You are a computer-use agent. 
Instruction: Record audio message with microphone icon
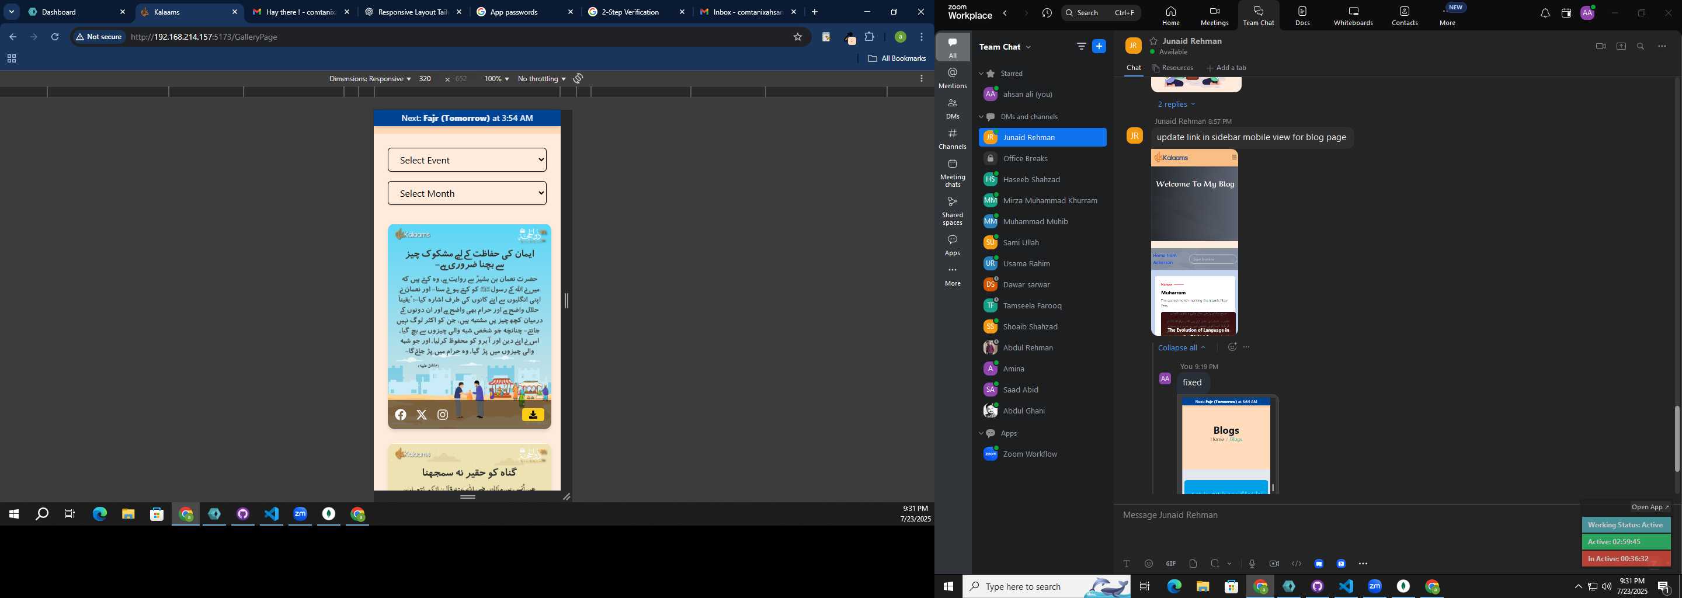[x=1252, y=564]
